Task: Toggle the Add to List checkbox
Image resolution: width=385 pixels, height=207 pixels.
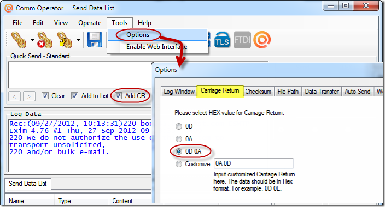Action: click(x=74, y=96)
